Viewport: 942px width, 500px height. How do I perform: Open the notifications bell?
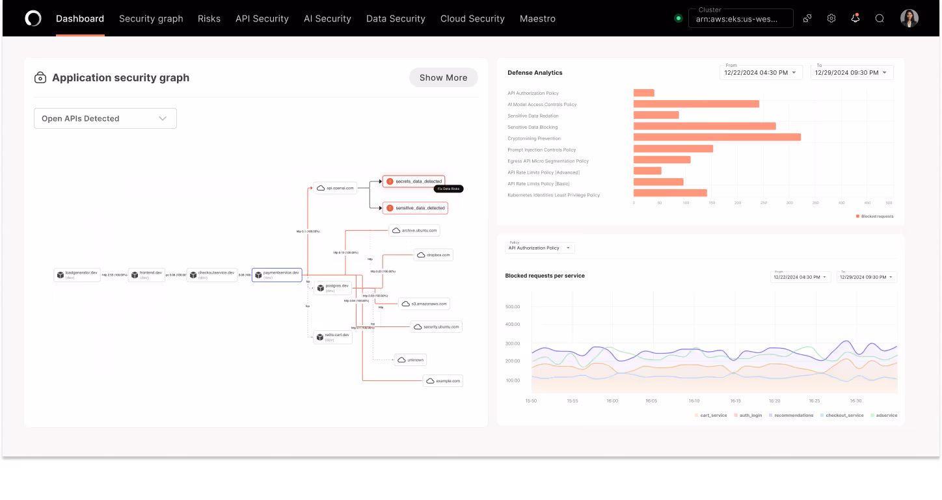coord(855,18)
